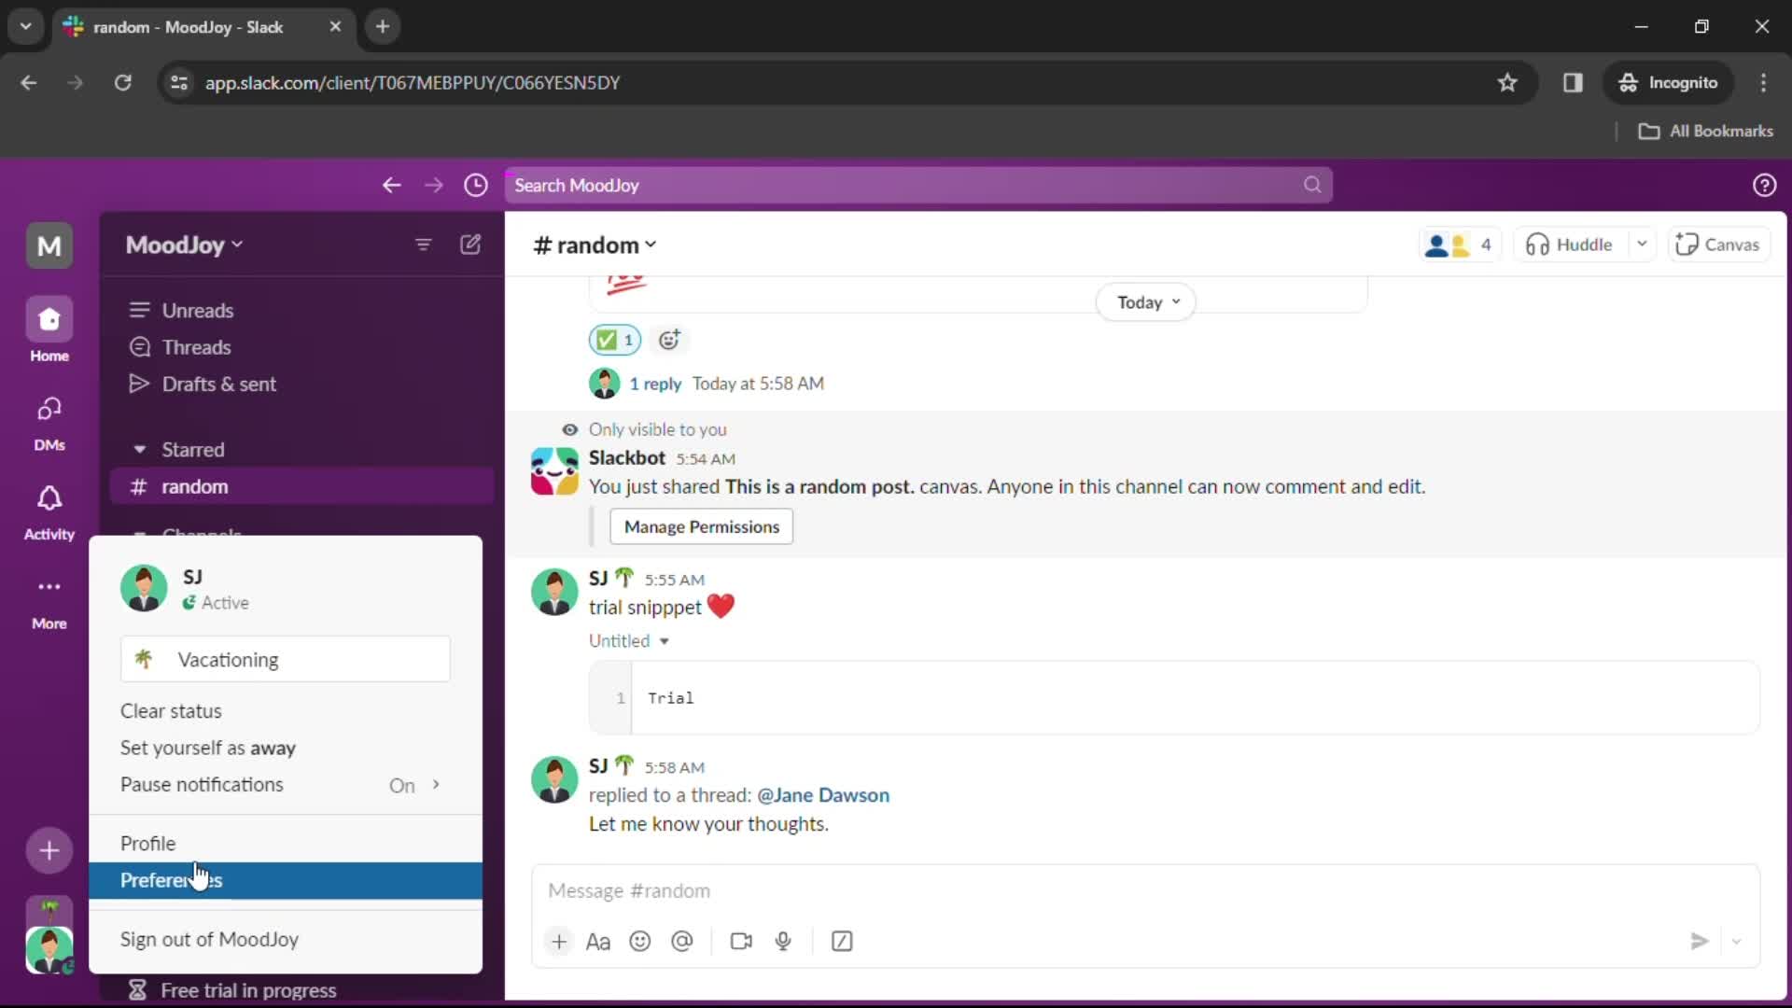1792x1008 pixels.
Task: Start a Huddle in random
Action: point(1570,245)
